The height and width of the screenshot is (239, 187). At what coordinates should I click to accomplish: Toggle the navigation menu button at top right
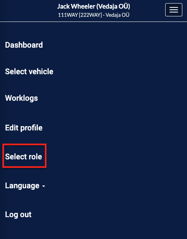174,10
